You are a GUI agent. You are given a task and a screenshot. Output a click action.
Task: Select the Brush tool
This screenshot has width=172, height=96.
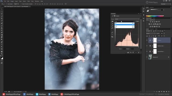2,26
